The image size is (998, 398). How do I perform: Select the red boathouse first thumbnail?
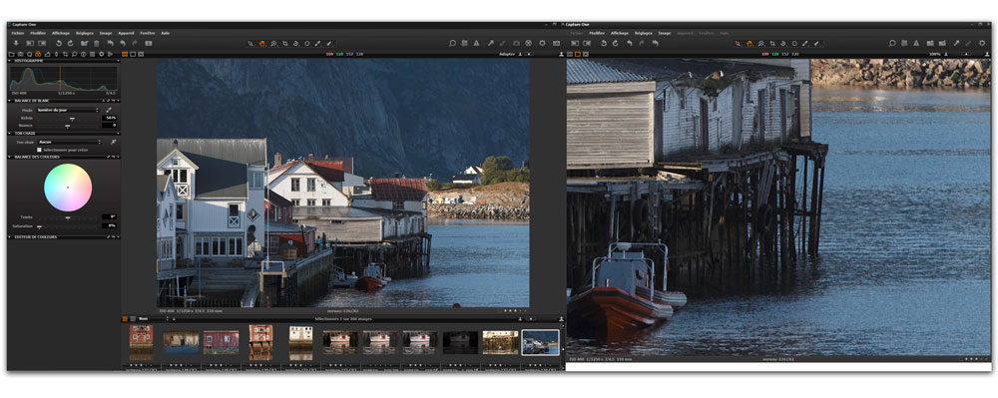click(141, 343)
